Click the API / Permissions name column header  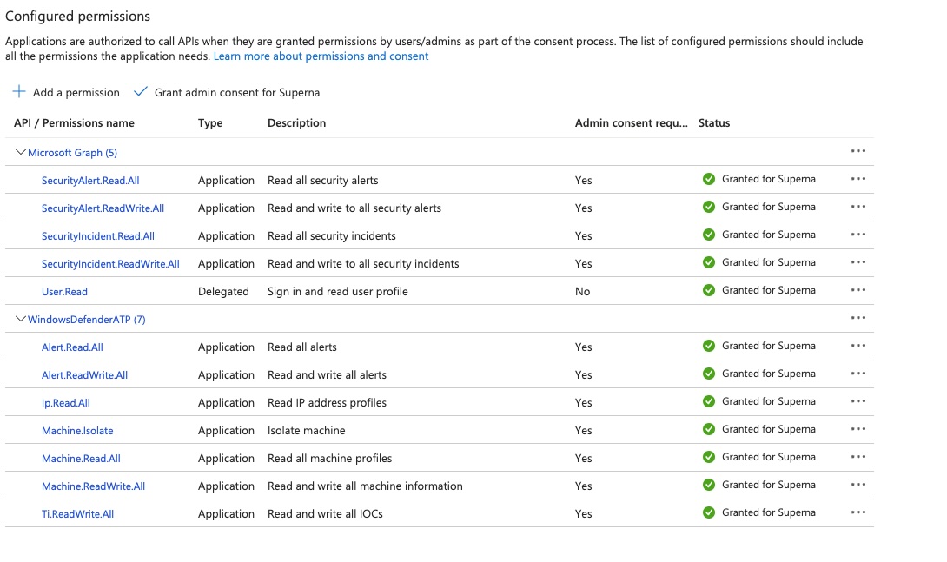click(73, 122)
